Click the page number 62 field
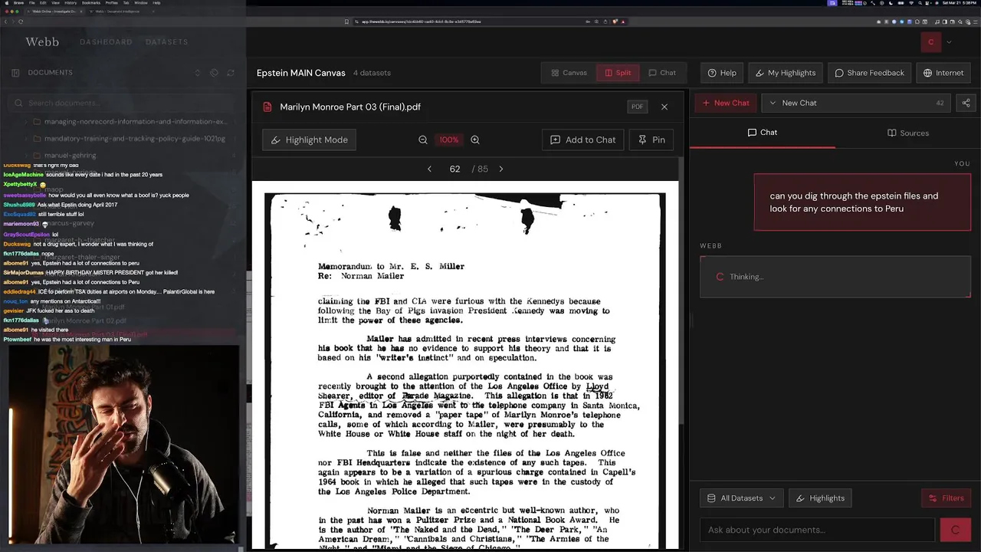This screenshot has width=981, height=552. tap(454, 169)
